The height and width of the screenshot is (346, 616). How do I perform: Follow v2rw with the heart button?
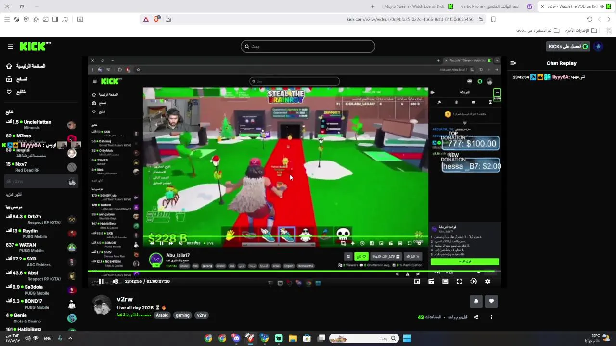[491, 301]
